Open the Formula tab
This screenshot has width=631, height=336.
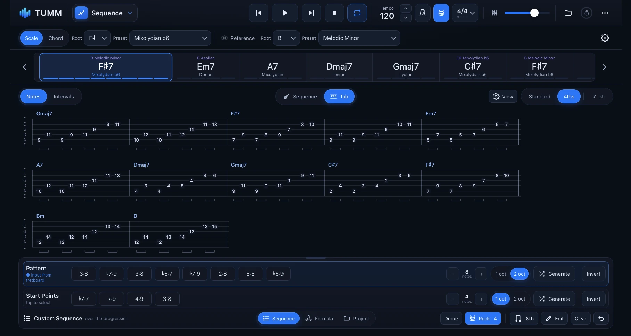319,318
